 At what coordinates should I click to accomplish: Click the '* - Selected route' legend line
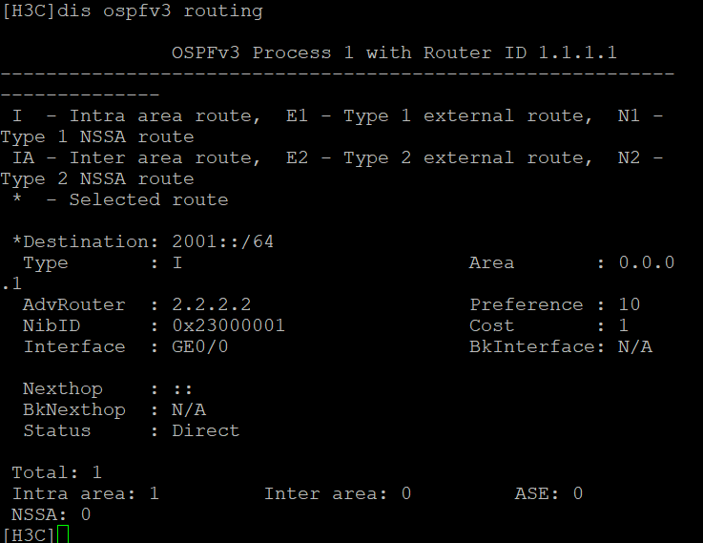click(x=120, y=199)
